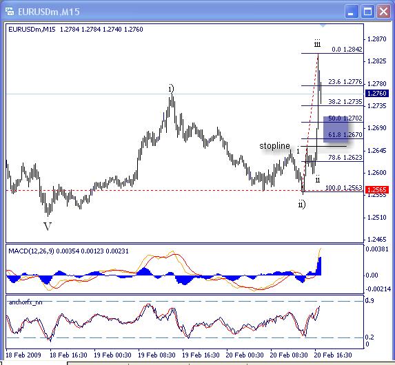Click the '19 Feb 08:30' time axis label
The width and height of the screenshot is (395, 365).
point(156,355)
